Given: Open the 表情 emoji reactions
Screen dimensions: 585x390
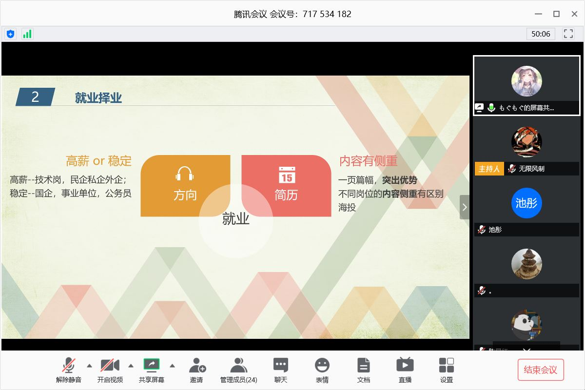Looking at the screenshot, I should [322, 370].
